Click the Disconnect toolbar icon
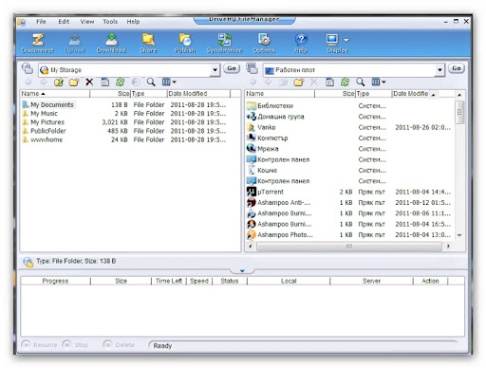The height and width of the screenshot is (368, 486). point(38,40)
